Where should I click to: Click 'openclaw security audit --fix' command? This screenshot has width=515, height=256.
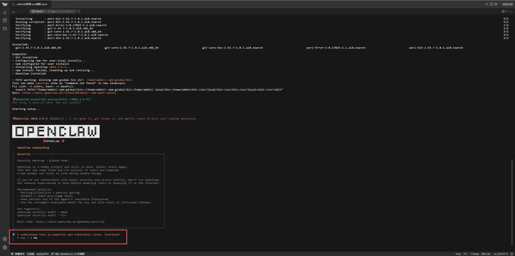tap(41, 215)
